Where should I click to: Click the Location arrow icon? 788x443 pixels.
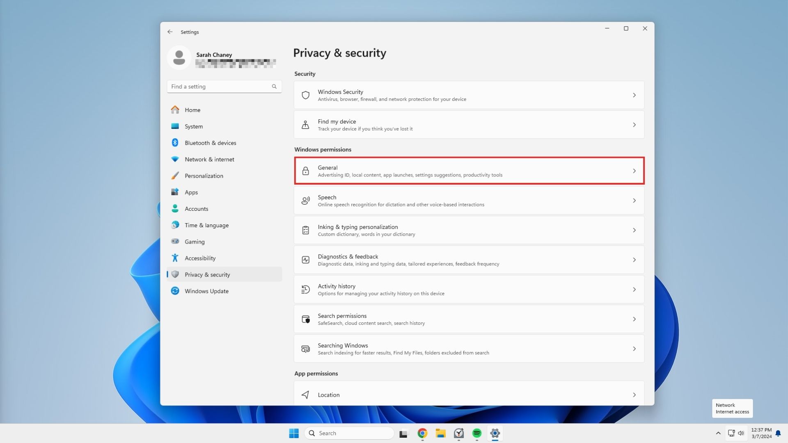(x=306, y=395)
